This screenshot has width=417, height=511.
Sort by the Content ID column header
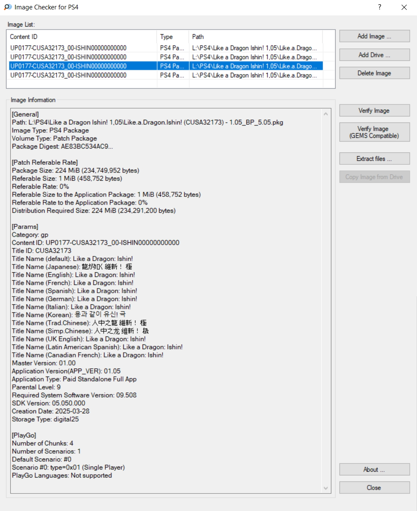coord(81,37)
